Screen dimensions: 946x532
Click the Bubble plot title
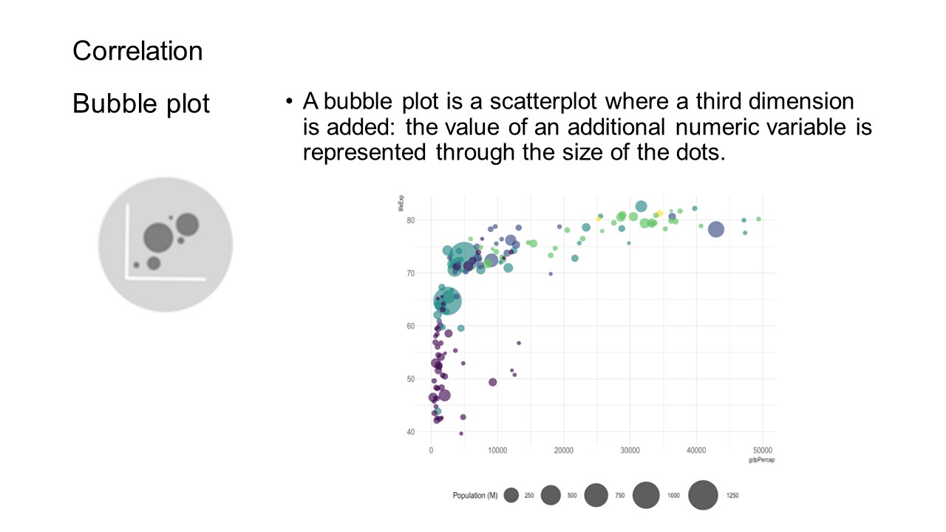pyautogui.click(x=141, y=103)
